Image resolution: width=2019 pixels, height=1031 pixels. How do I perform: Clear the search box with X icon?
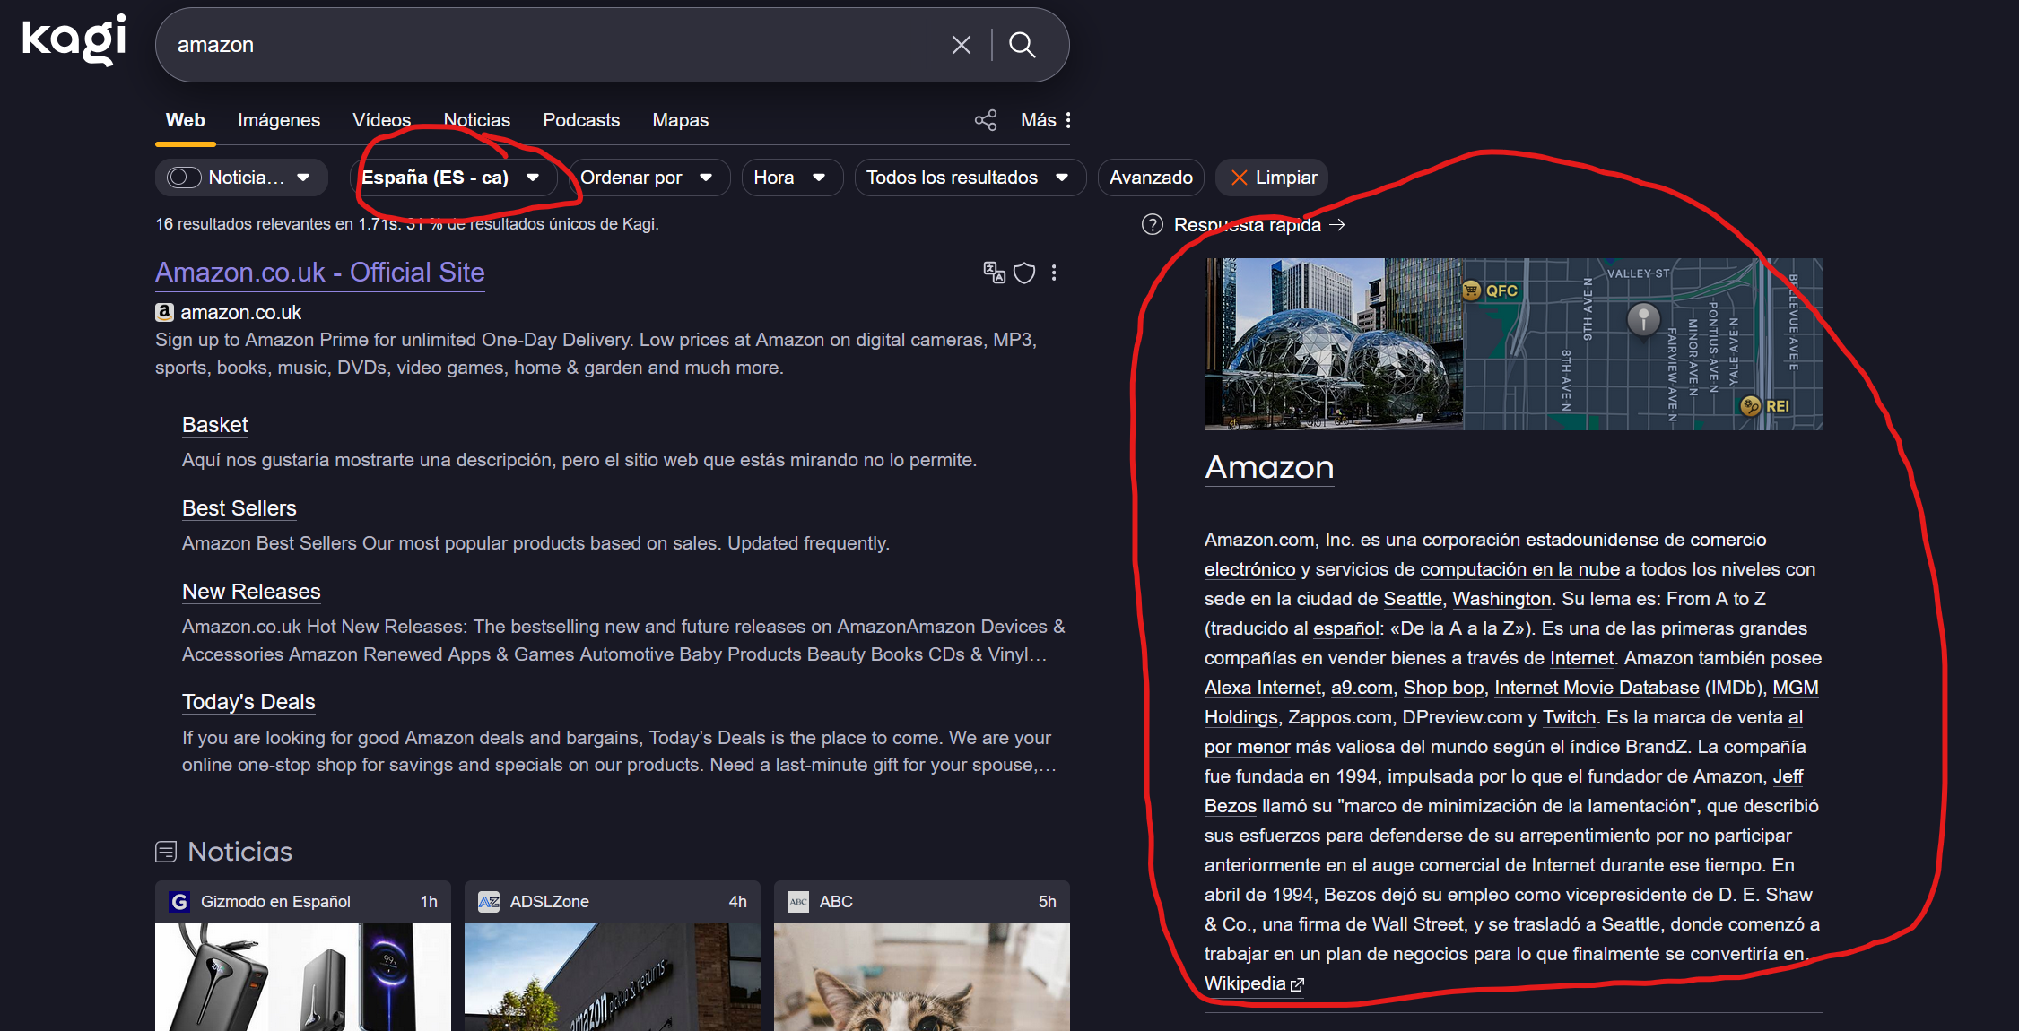[961, 45]
